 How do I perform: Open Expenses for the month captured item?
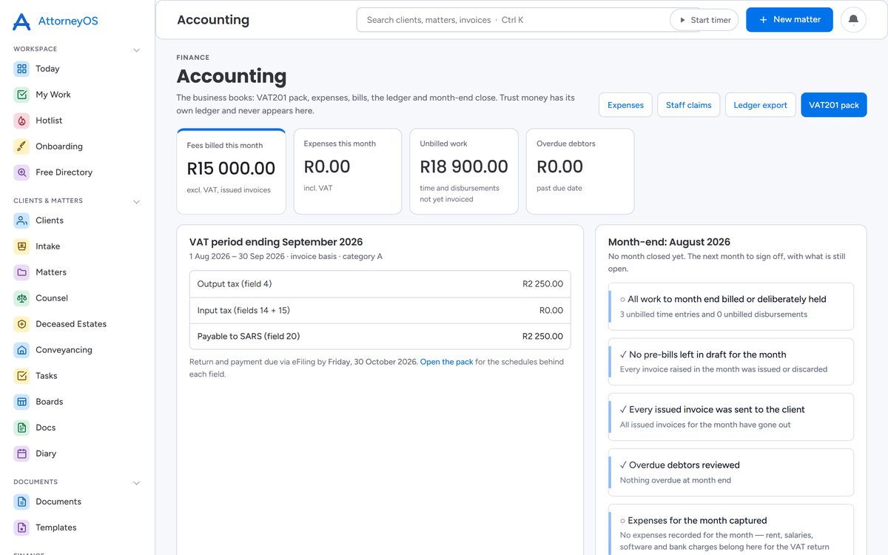click(x=731, y=530)
